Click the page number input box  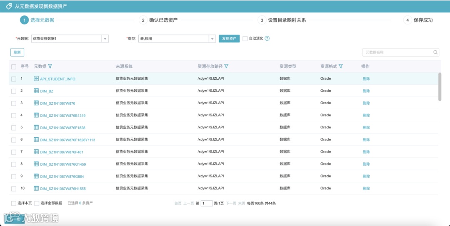(x=206, y=204)
